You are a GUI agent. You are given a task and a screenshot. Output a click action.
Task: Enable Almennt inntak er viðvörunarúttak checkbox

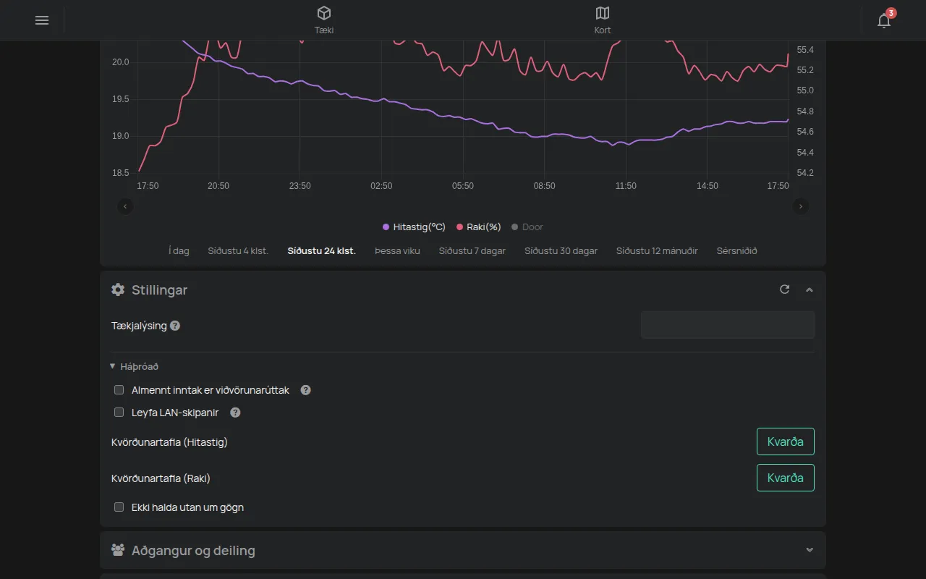pyautogui.click(x=119, y=390)
